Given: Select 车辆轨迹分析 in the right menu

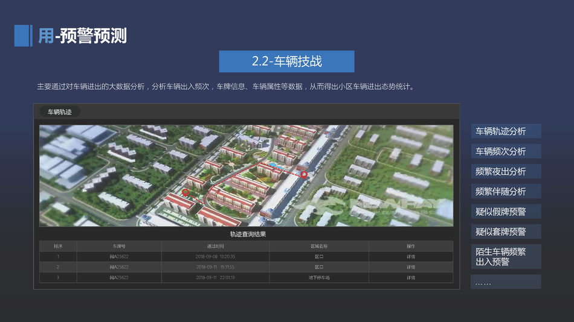Looking at the screenshot, I should (x=506, y=131).
